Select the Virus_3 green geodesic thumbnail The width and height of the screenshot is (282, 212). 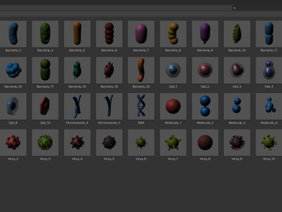[x=45, y=143]
